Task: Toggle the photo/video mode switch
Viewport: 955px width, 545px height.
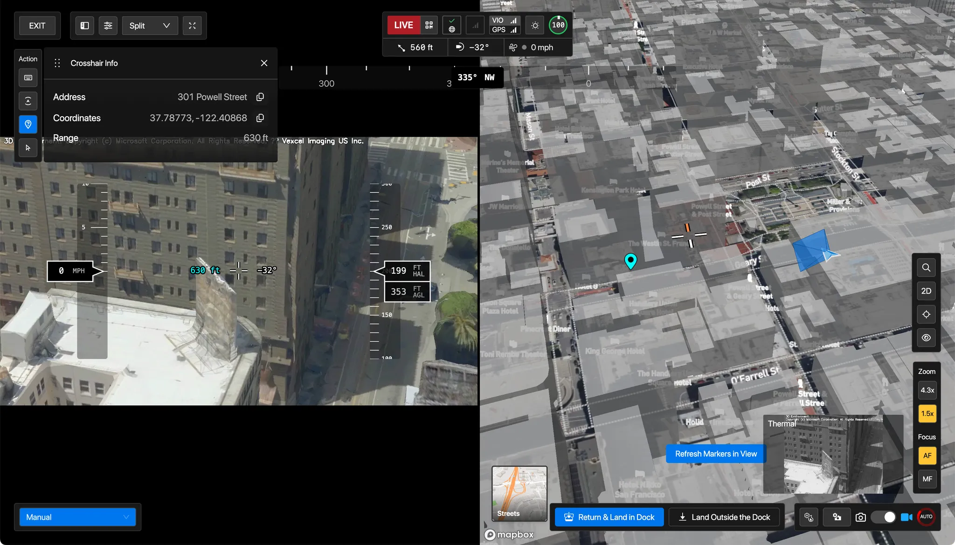Action: pyautogui.click(x=883, y=517)
